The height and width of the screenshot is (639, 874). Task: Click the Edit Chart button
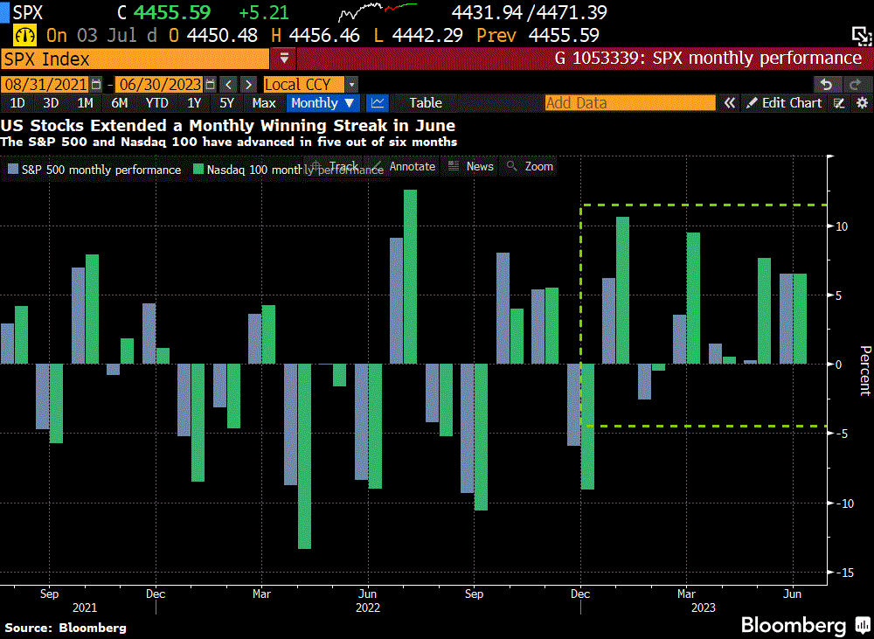784,103
